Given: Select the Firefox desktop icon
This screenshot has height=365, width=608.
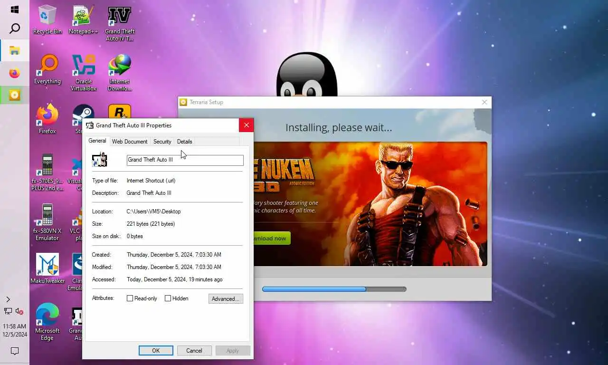Looking at the screenshot, I should click(47, 119).
